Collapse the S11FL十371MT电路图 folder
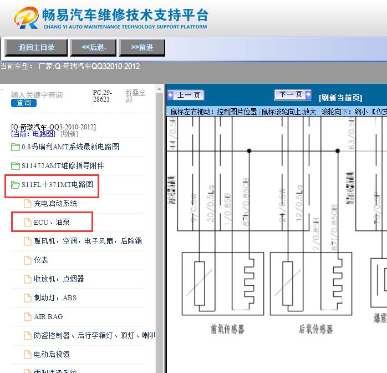387x373 pixels. [57, 184]
